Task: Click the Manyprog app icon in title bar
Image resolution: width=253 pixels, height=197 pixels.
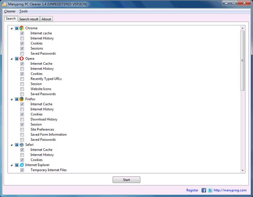Action: [4, 4]
